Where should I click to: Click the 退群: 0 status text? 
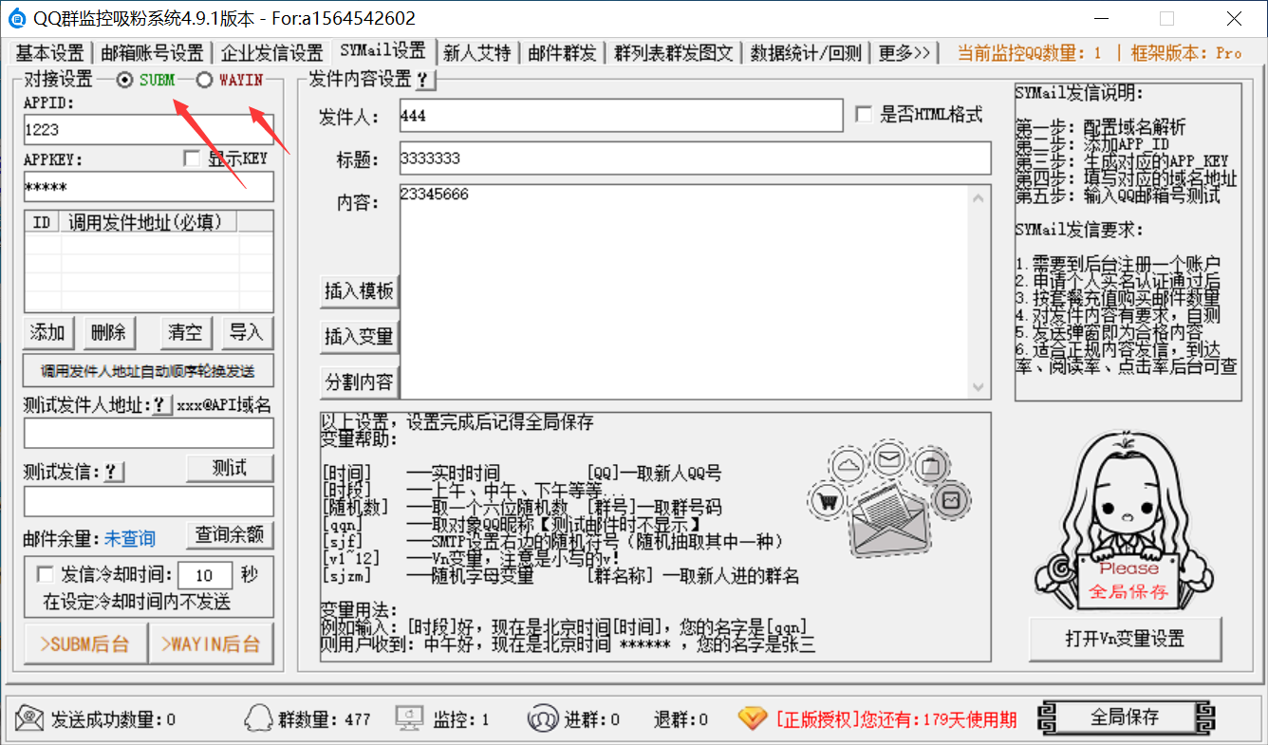(x=681, y=719)
